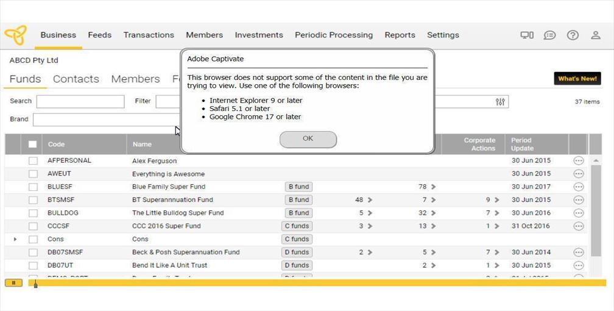Open the monitor display icon in header

tap(527, 35)
